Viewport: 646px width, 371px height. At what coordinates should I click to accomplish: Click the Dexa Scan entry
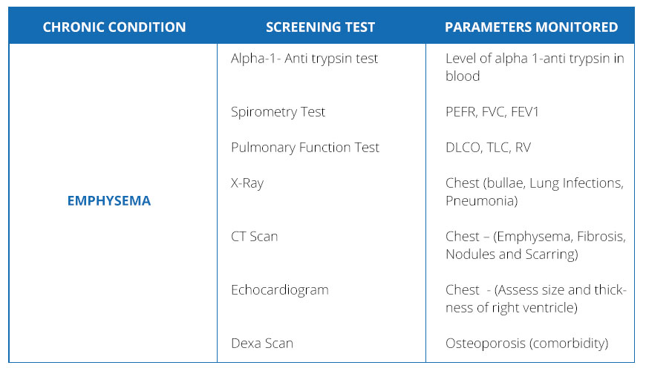point(261,344)
